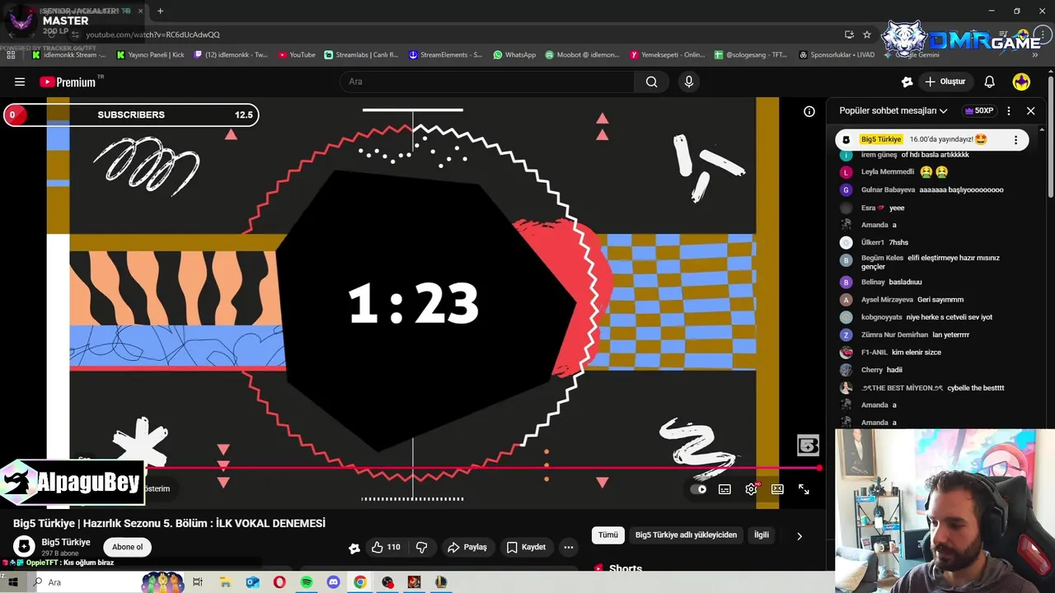Show video info card icon
This screenshot has width=1055, height=593.
809,111
